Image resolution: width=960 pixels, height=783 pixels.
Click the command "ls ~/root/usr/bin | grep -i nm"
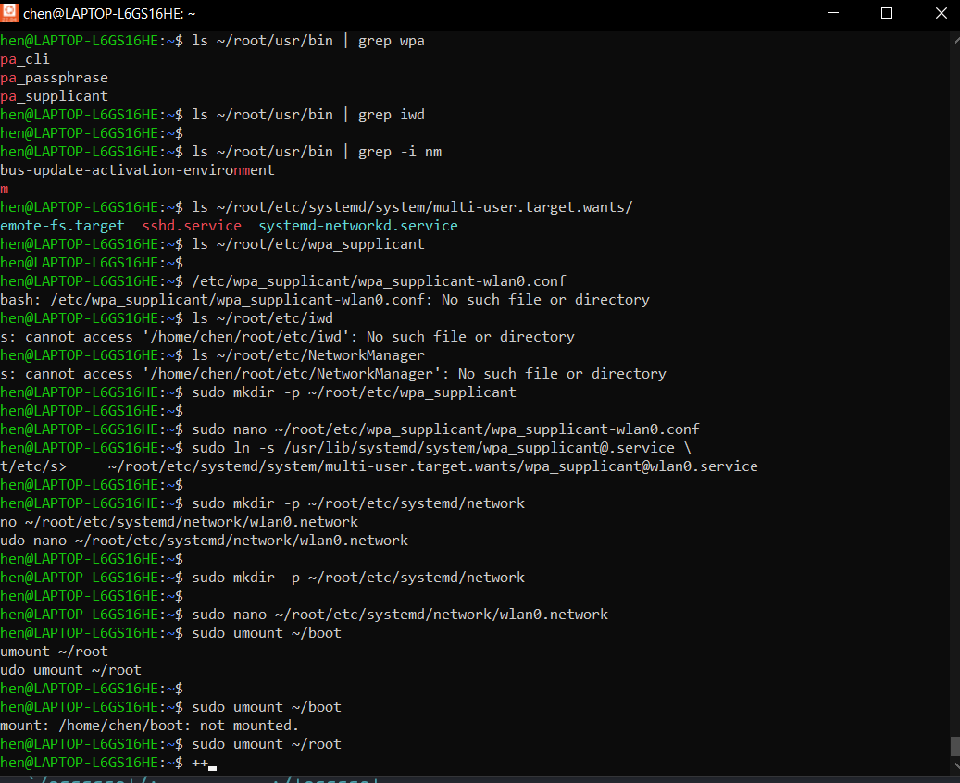317,152
